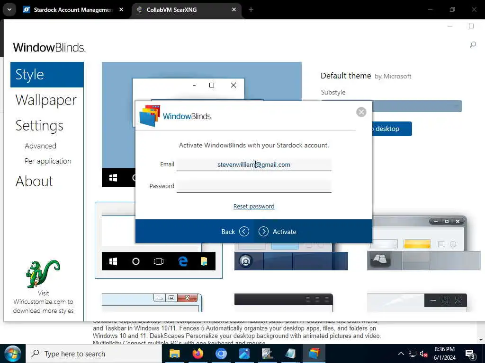Click Windows logo in top preview taskbar
The image size is (485, 363).
click(x=113, y=178)
